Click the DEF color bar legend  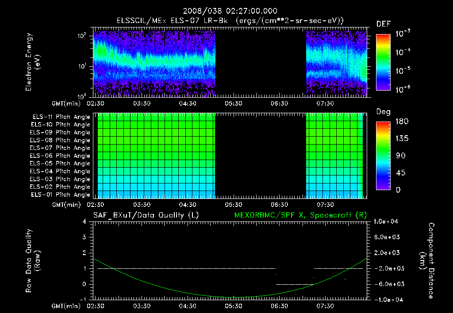coord(383,62)
